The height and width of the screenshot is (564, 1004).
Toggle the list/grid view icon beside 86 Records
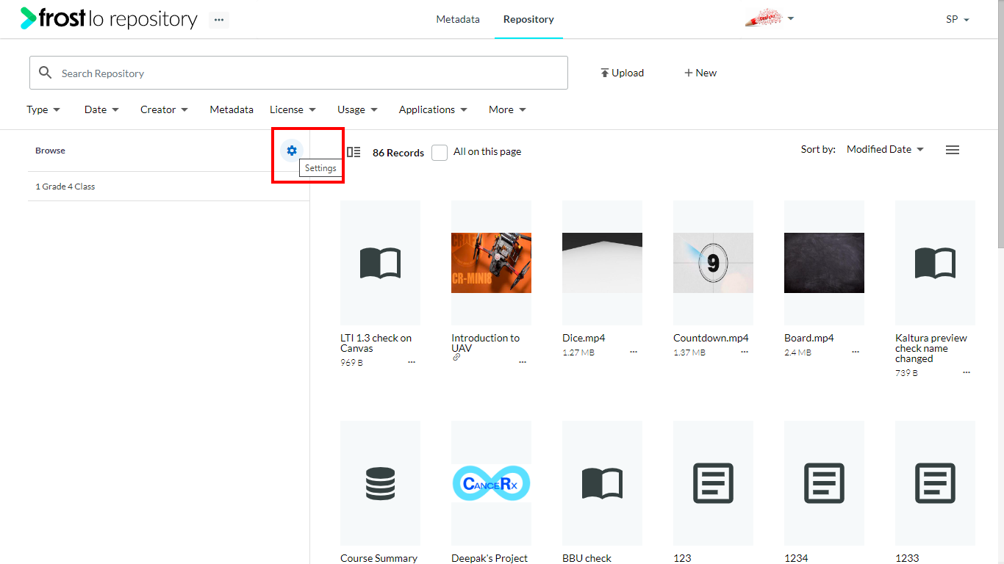354,152
